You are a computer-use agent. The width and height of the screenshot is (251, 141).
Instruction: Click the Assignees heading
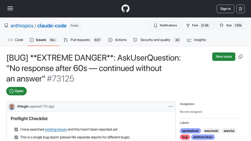pyautogui.click(x=187, y=104)
